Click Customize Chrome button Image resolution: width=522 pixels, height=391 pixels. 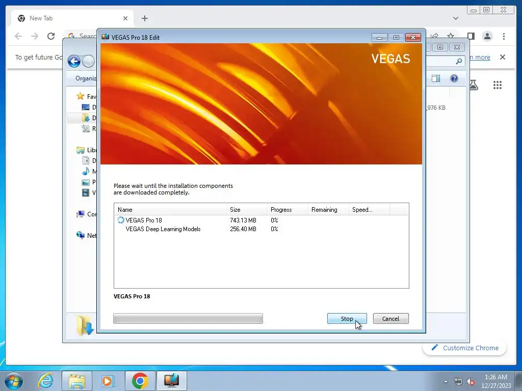click(x=465, y=348)
